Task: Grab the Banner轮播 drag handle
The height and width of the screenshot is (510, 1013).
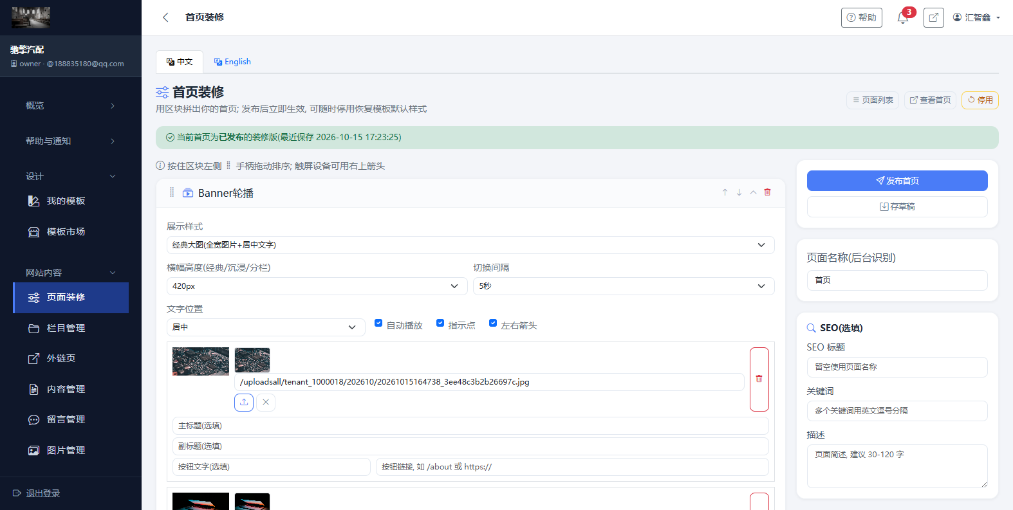Action: coord(172,192)
